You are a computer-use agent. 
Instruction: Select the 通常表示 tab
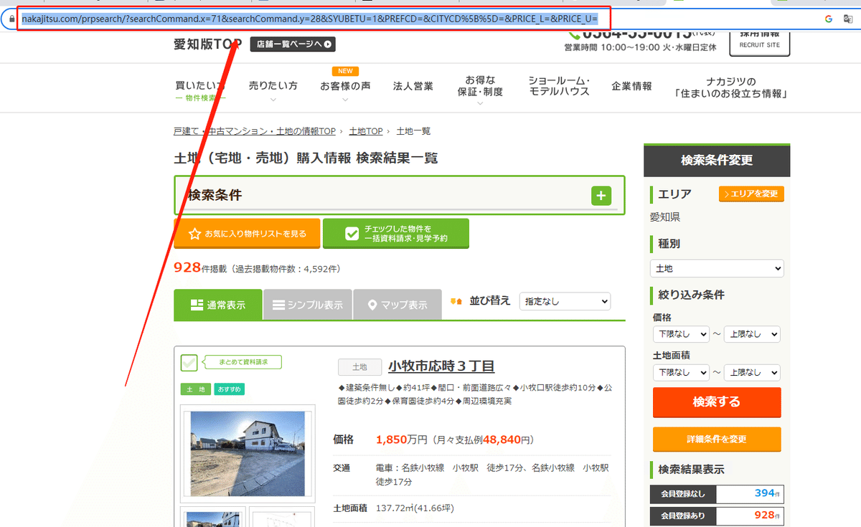click(x=218, y=305)
